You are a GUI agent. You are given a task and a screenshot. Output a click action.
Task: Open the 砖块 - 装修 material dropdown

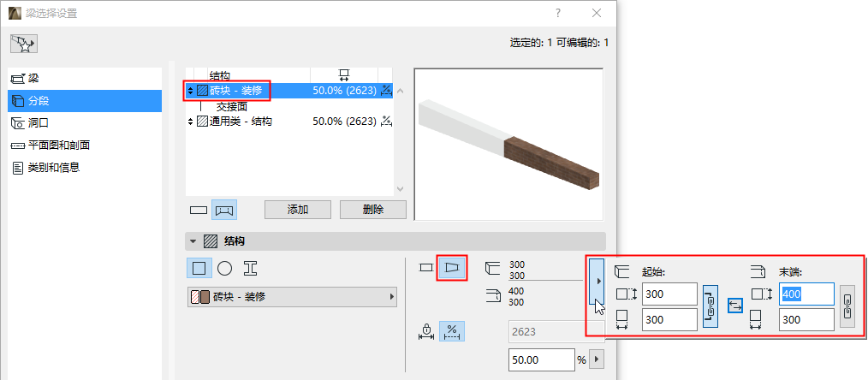point(293,296)
